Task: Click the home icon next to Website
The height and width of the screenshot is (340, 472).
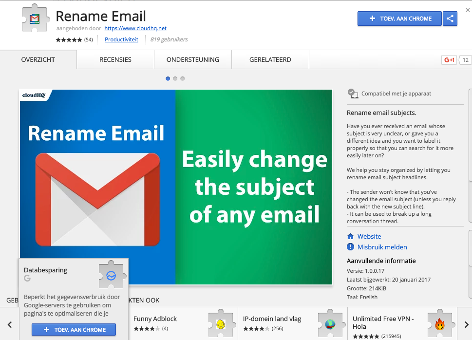Action: (350, 236)
